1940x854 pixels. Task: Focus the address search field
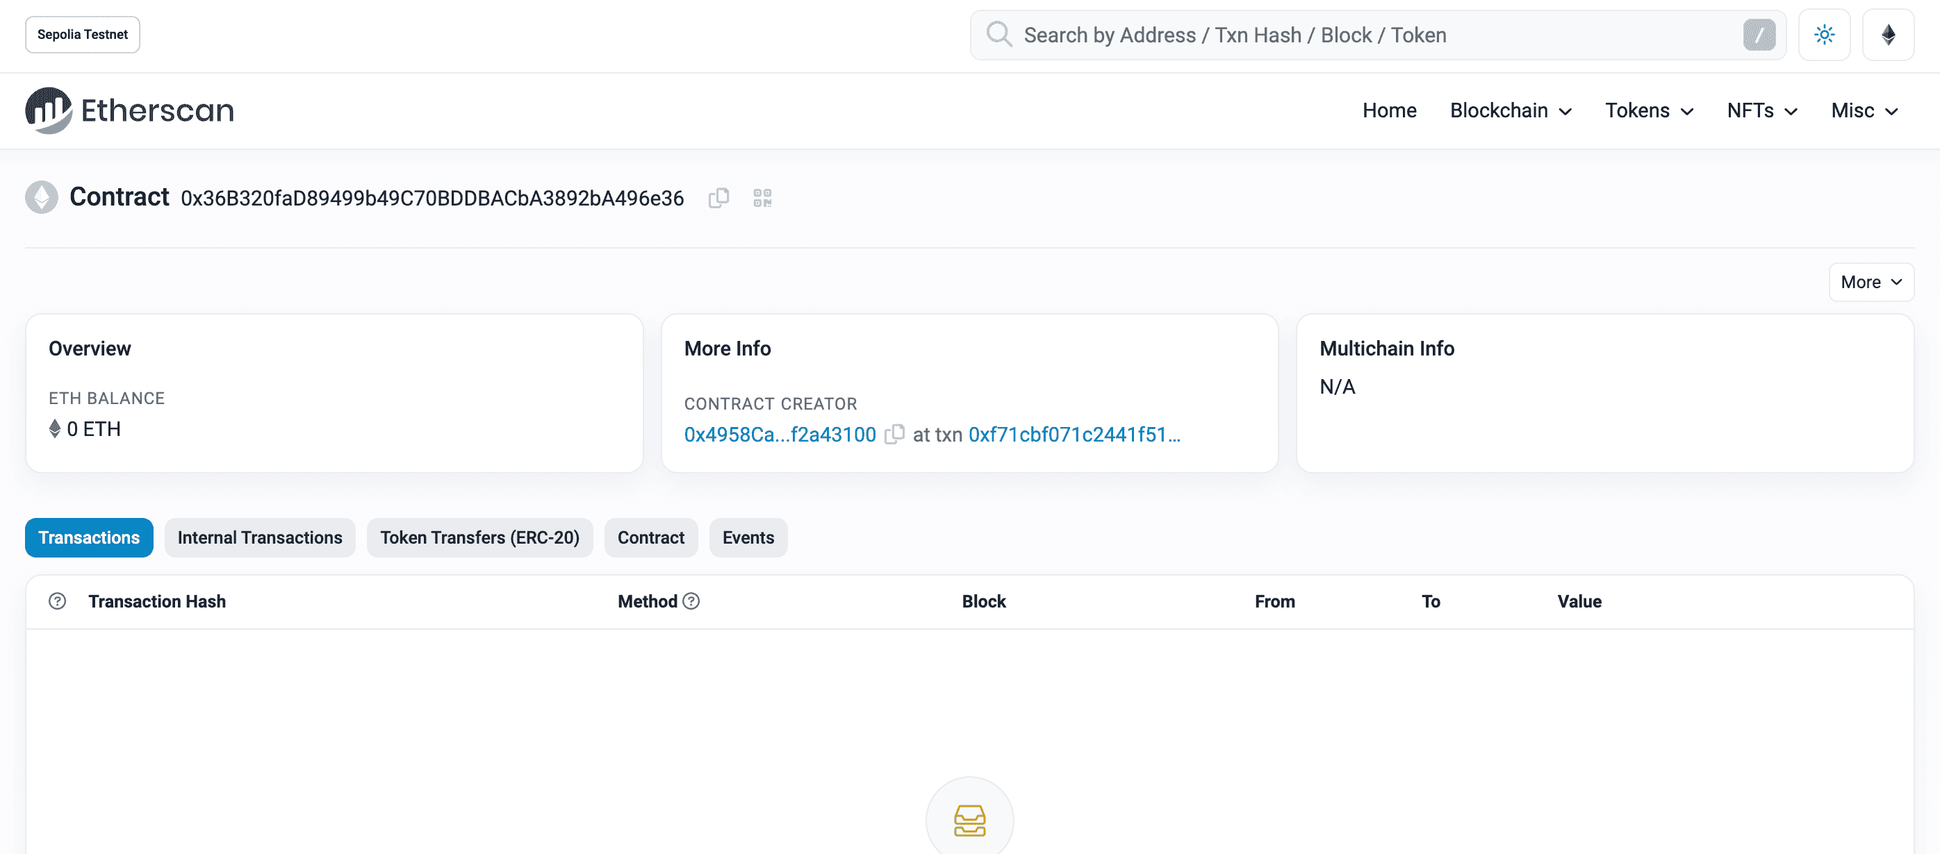(x=1377, y=35)
